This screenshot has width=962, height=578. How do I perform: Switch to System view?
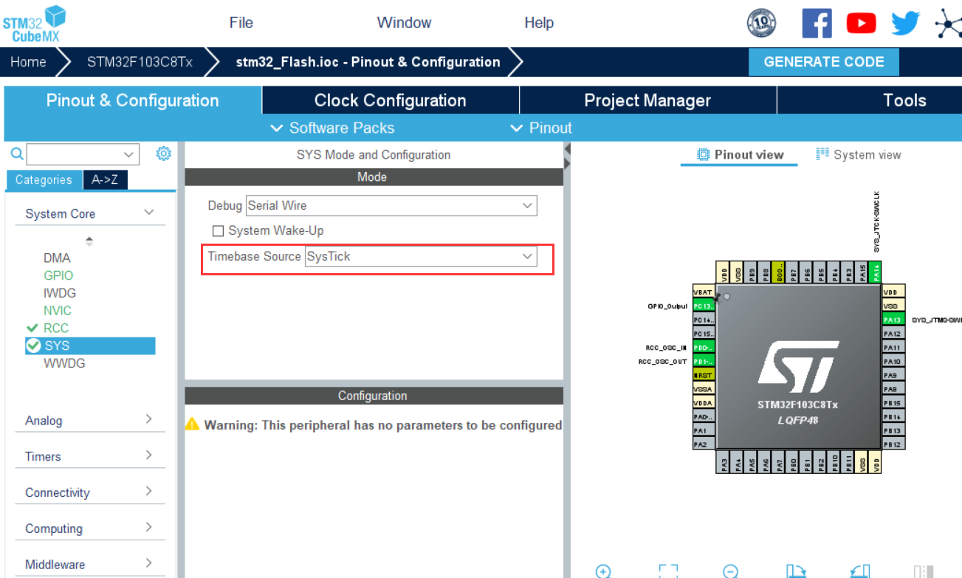(x=859, y=154)
